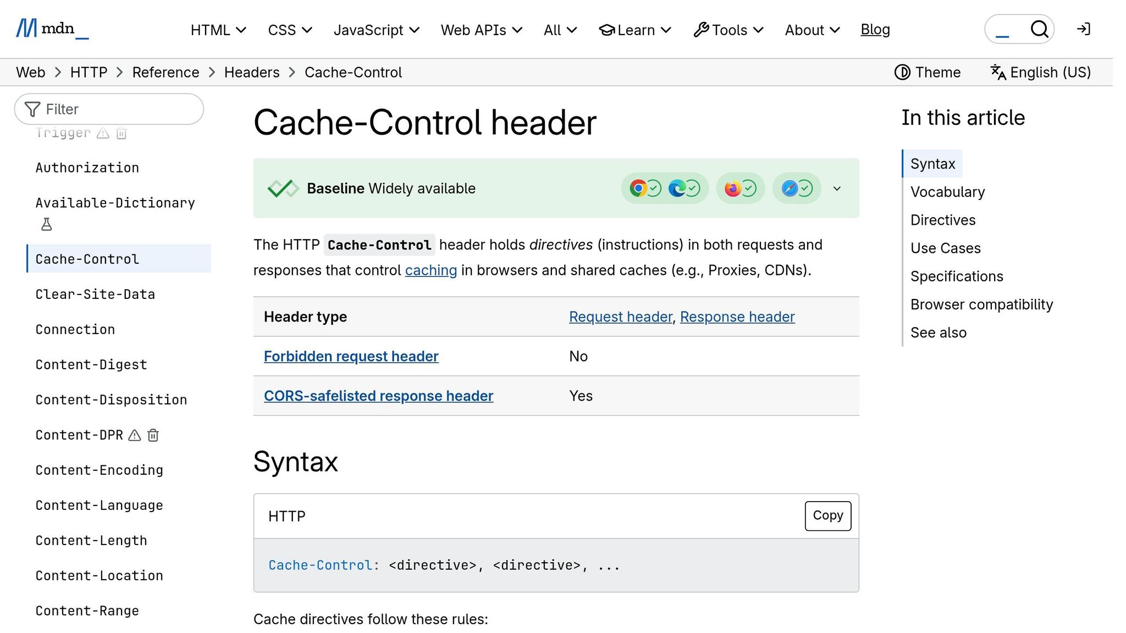Open Forbidden request header link
Image resolution: width=1126 pixels, height=633 pixels.
[351, 356]
